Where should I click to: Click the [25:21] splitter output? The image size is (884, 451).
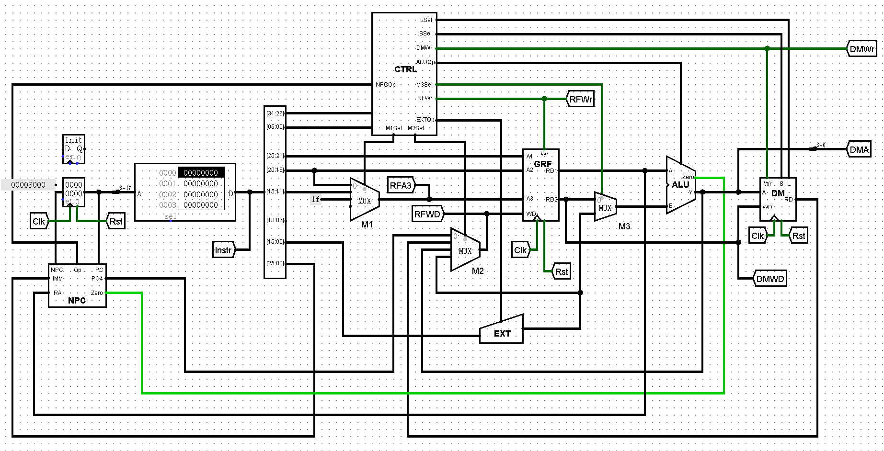point(276,156)
